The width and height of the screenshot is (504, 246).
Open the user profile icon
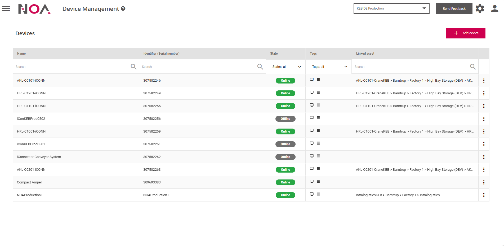coord(494,8)
